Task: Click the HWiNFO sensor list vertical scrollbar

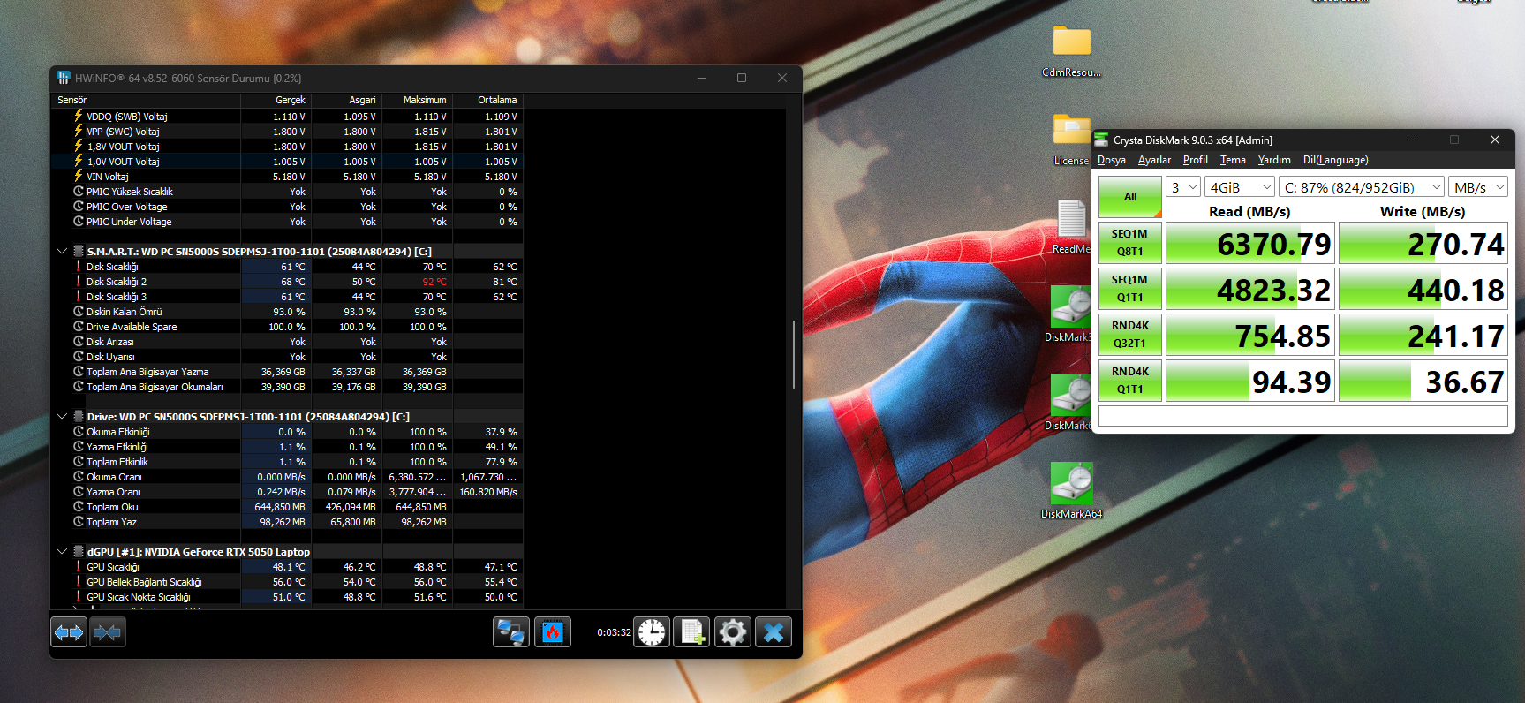Action: pyautogui.click(x=794, y=354)
